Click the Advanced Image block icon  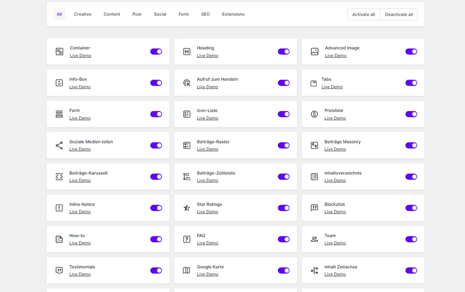[x=315, y=52]
